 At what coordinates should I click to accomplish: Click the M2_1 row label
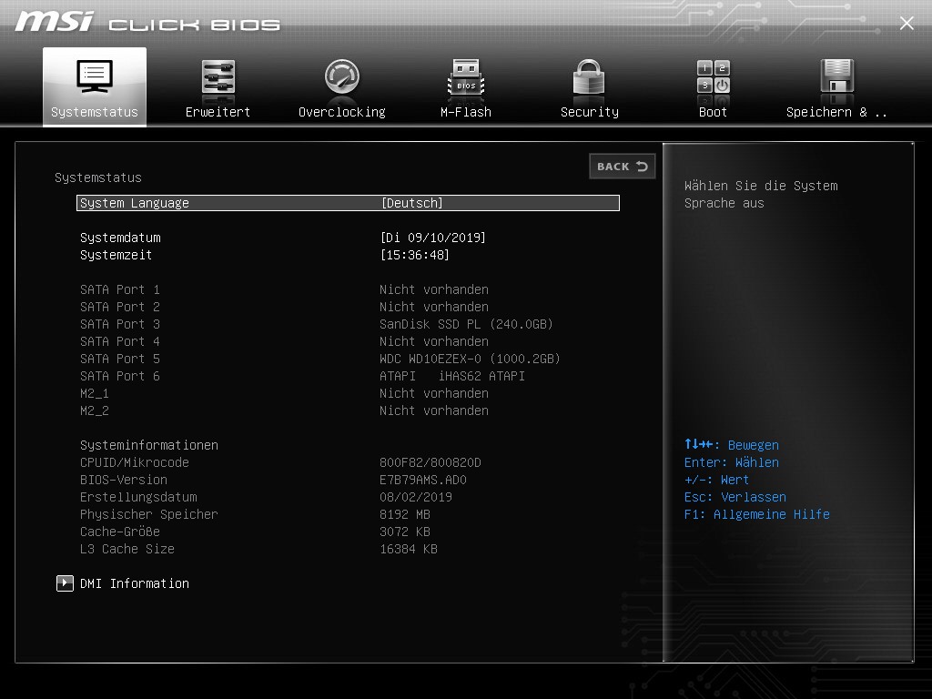(95, 393)
